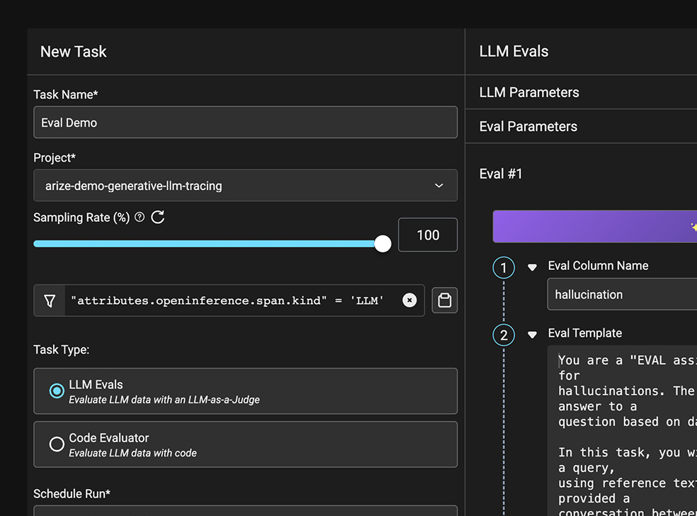This screenshot has width=697, height=516.
Task: Collapse the Eval Column Name section
Action: pos(532,267)
